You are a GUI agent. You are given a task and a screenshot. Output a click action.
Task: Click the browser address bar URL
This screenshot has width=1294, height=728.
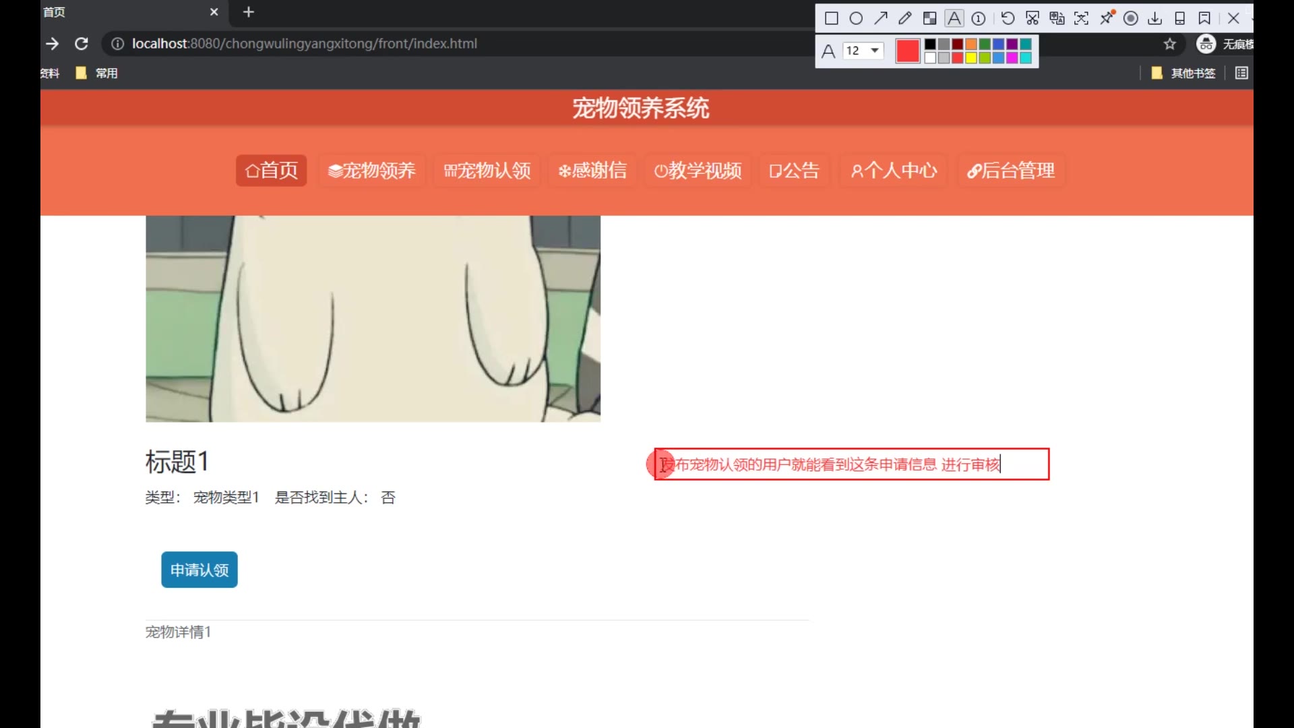(305, 44)
